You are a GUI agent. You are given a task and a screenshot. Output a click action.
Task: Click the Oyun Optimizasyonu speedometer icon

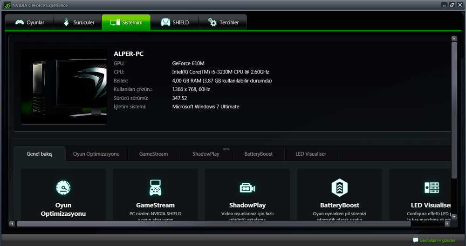coord(63,187)
